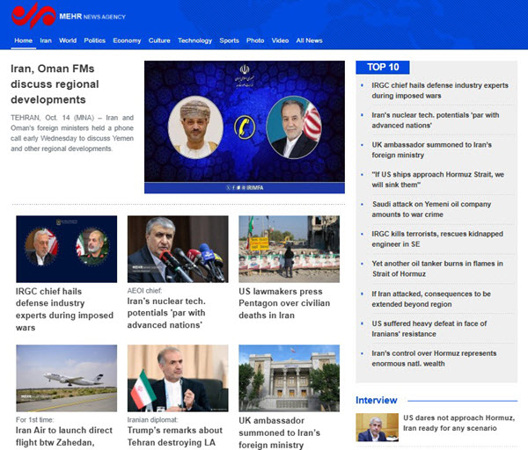The height and width of the screenshot is (450, 528).
Task: Open card headline 'UK ambassador summoned to Iran's foreign ministry'
Action: click(x=280, y=432)
